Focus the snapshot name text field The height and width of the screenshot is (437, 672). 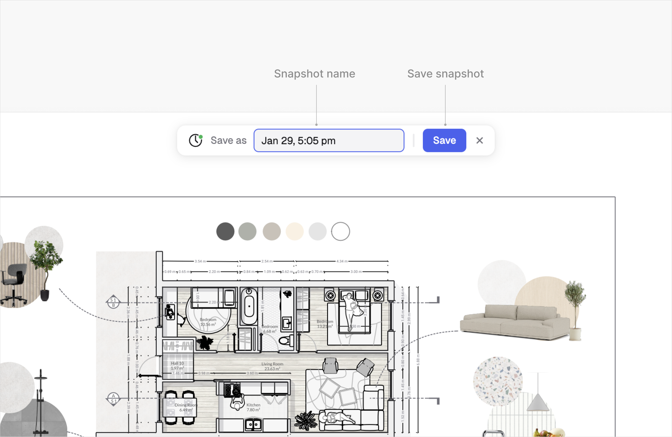pos(329,141)
